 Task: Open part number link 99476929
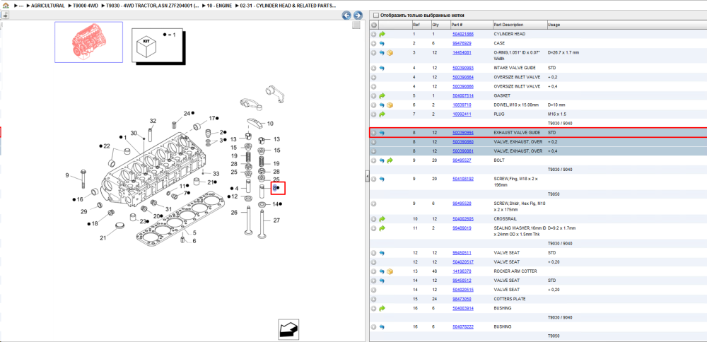tap(462, 44)
